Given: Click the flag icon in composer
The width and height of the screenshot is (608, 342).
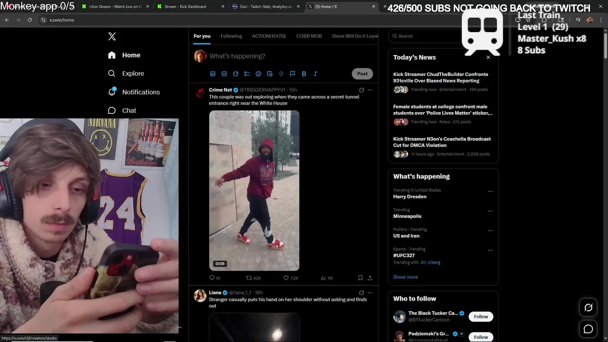Looking at the screenshot, I should click(x=293, y=74).
